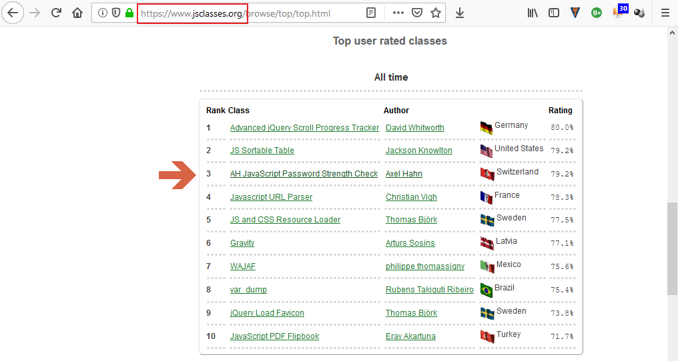Save page to Pocket
This screenshot has height=361, width=678.
click(x=417, y=13)
